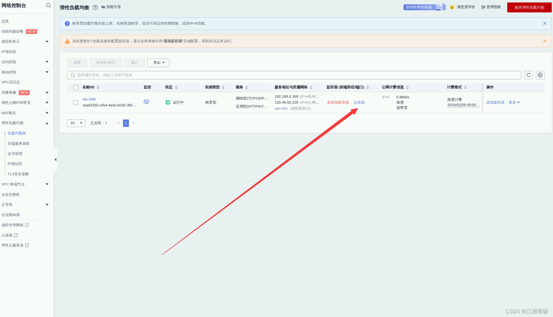Click the search icon beside 网络控制台
This screenshot has width=553, height=317.
[48, 5]
